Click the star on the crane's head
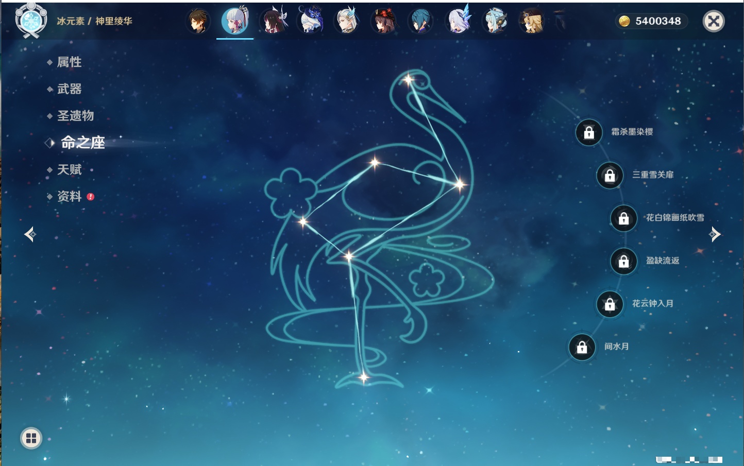This screenshot has height=466, width=744. coord(408,80)
